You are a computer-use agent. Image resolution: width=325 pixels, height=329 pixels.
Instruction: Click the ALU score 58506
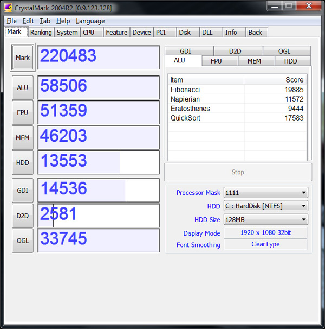click(x=99, y=87)
